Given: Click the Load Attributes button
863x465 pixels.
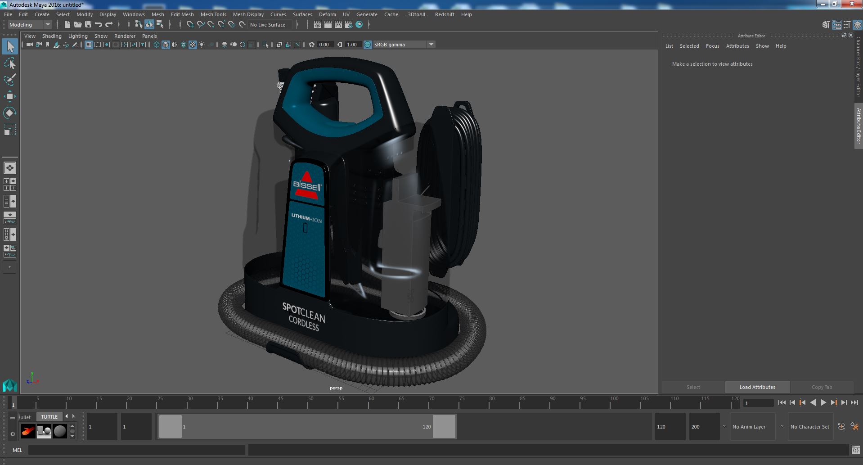Looking at the screenshot, I should coord(757,387).
